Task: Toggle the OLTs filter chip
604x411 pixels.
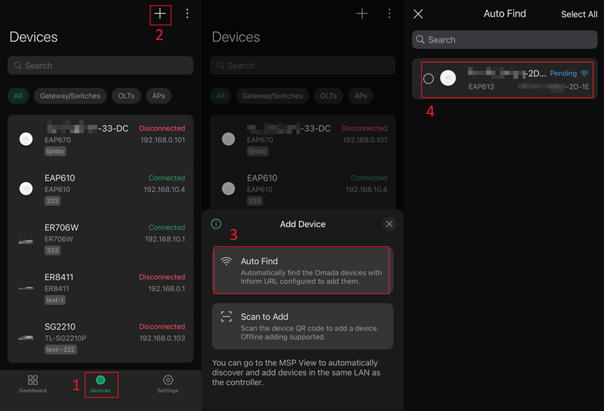Action: (x=126, y=96)
